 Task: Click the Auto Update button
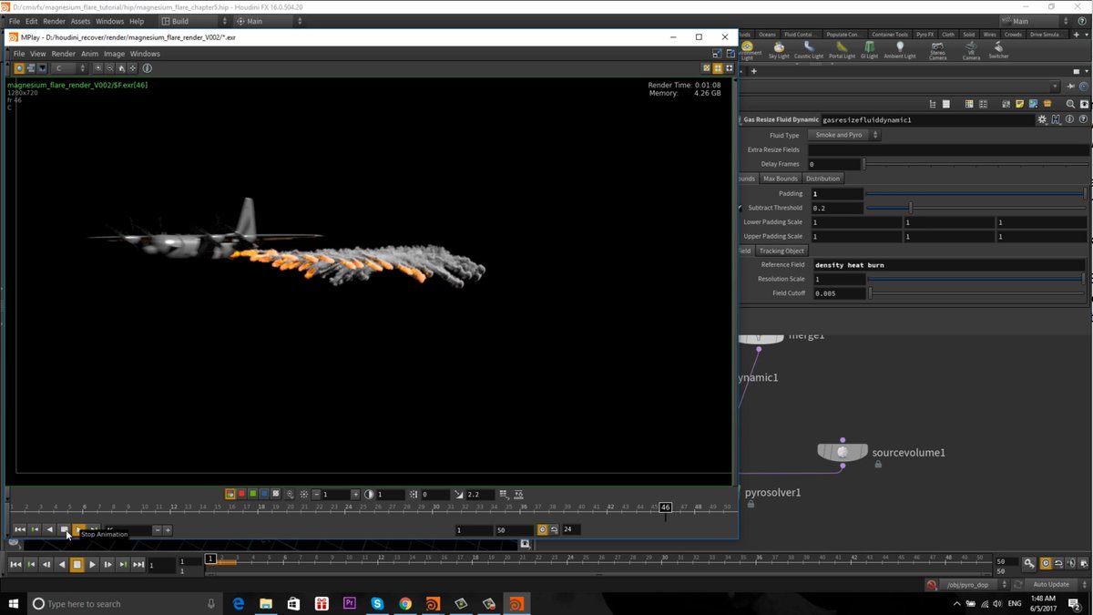(1051, 584)
